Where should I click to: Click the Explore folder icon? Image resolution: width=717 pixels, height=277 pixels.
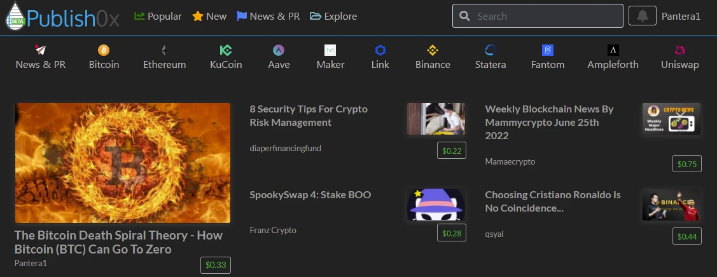315,16
